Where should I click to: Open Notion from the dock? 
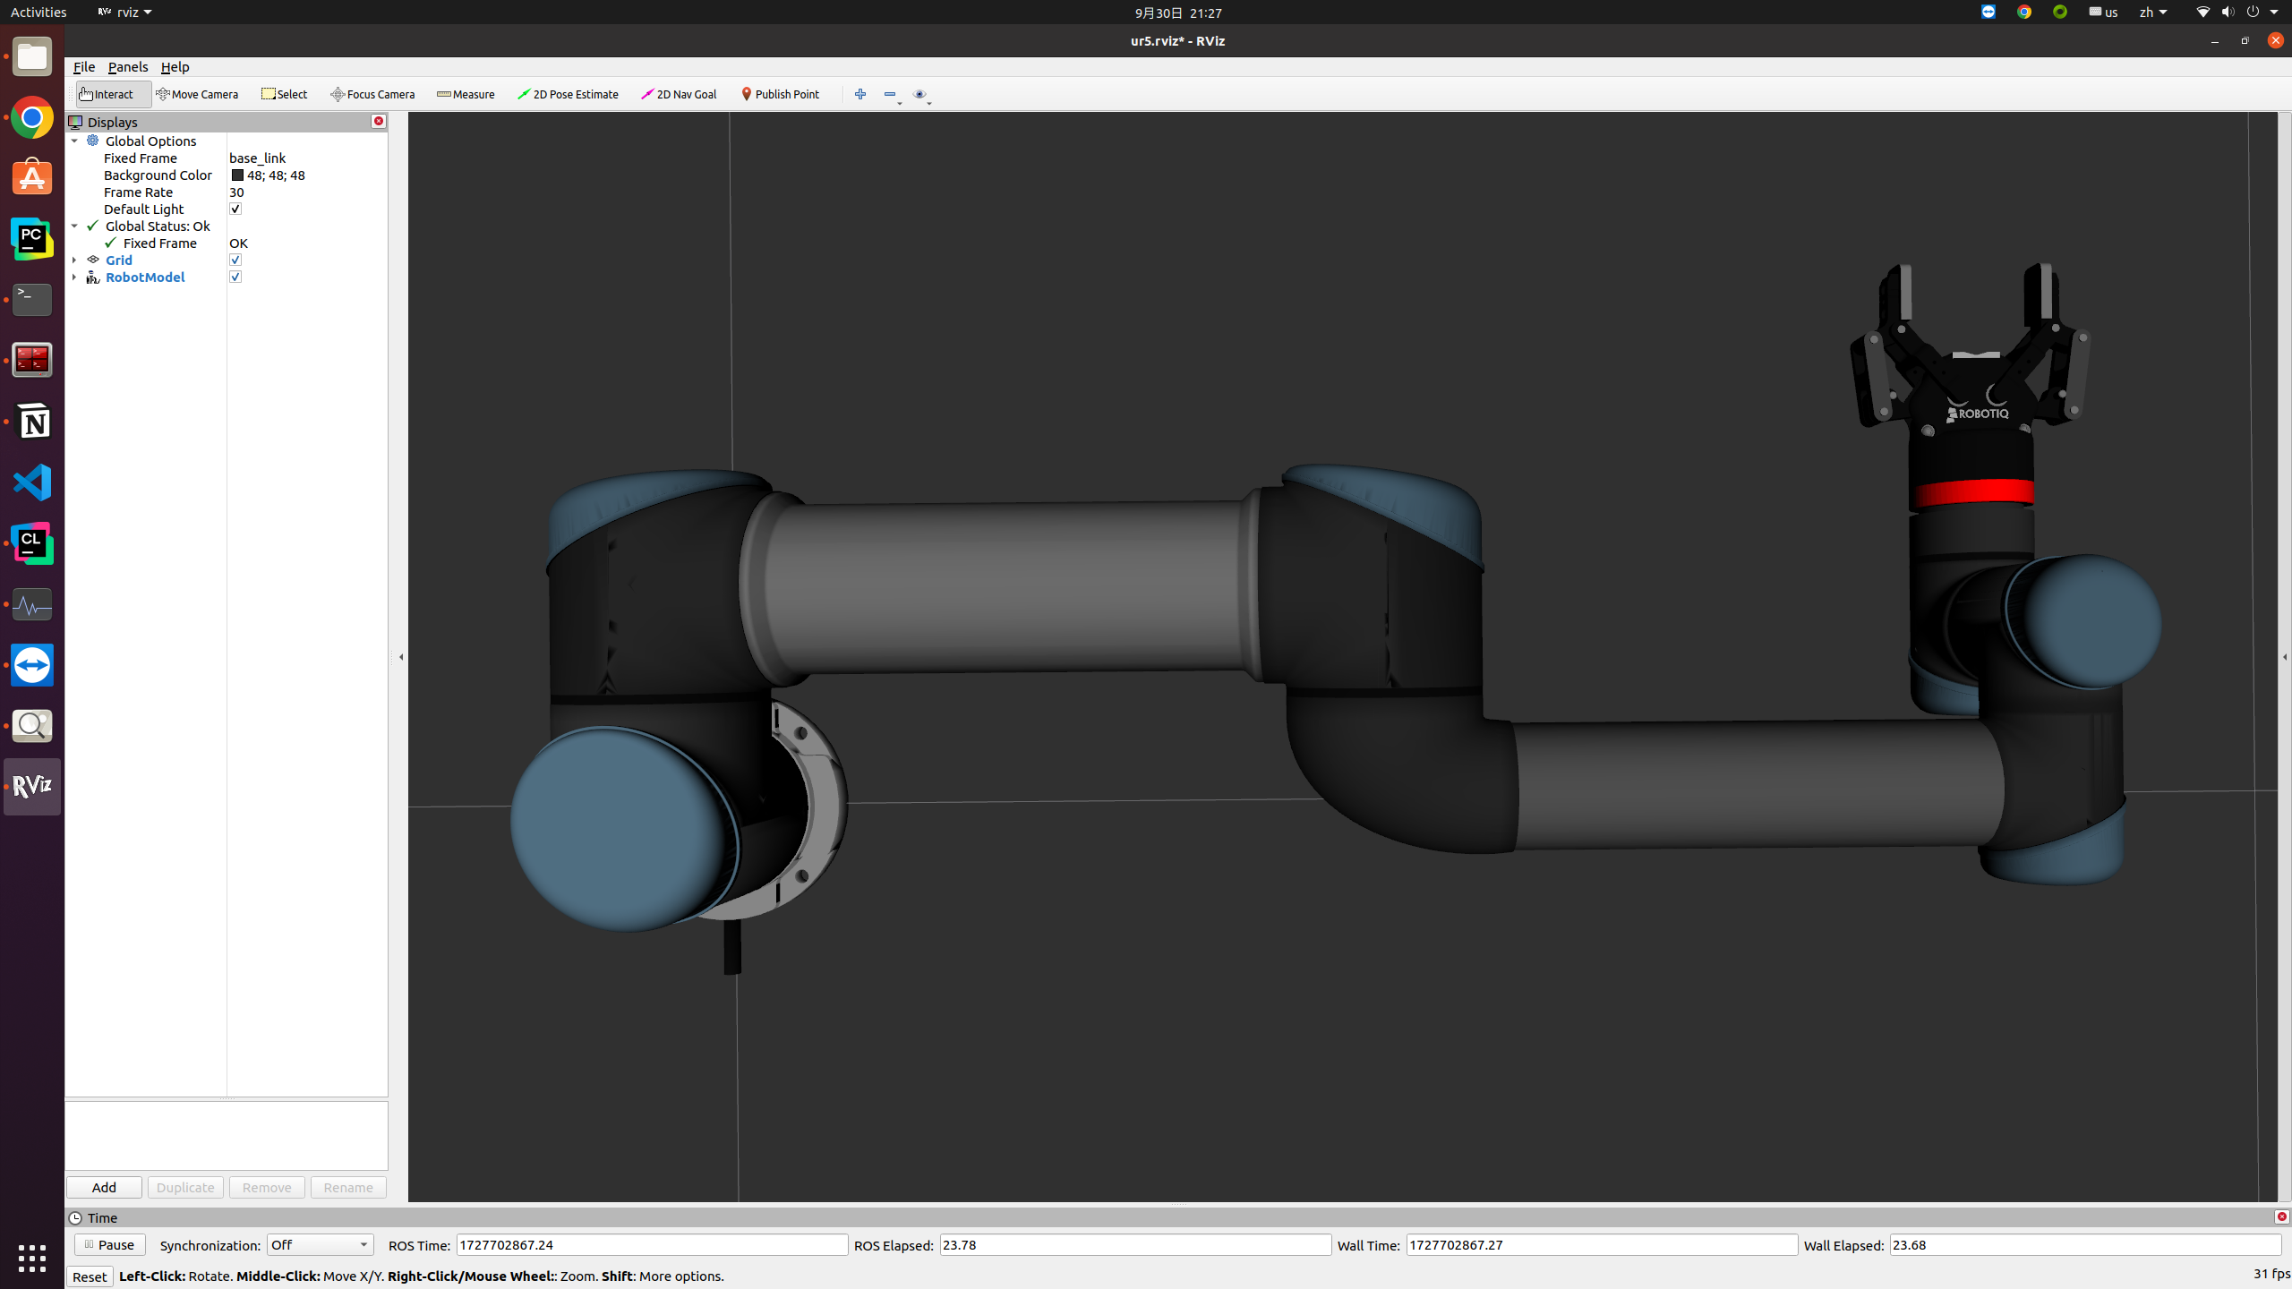pyautogui.click(x=32, y=422)
